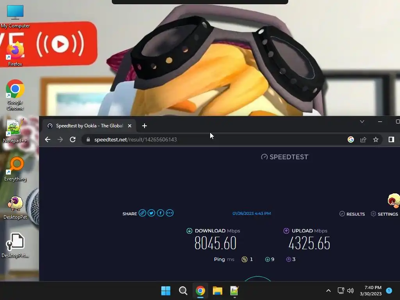Open Chrome tab search dropdown

coord(362,121)
